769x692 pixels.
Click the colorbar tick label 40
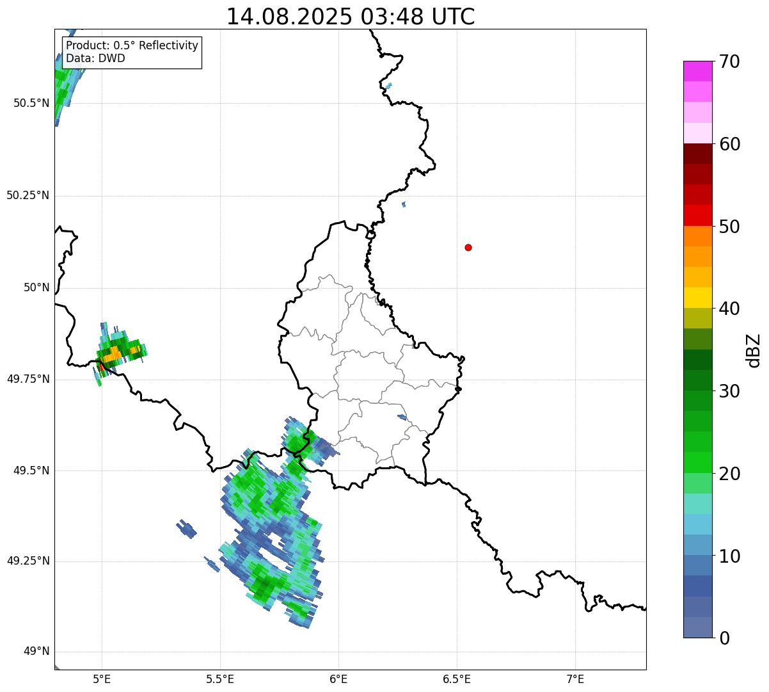pyautogui.click(x=729, y=309)
